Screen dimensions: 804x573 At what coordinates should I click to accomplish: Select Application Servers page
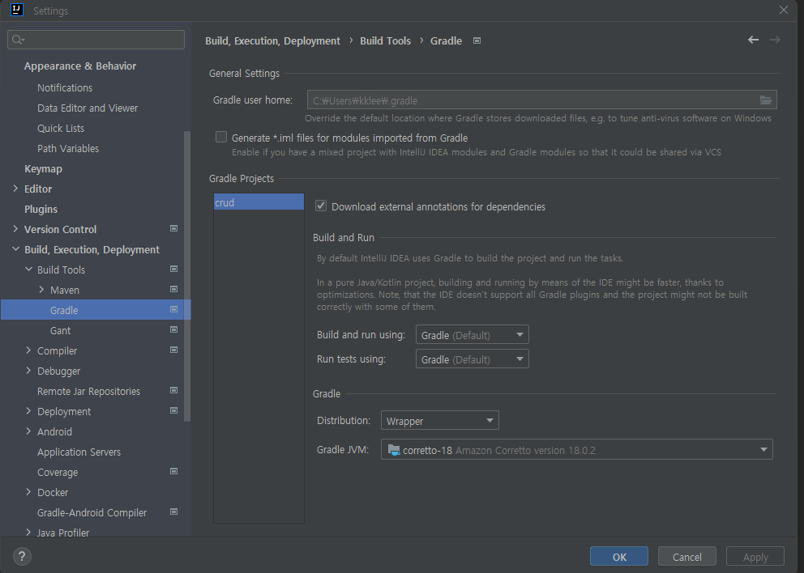(x=79, y=452)
